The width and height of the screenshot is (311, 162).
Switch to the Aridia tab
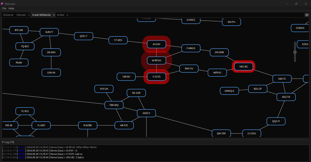(60, 15)
